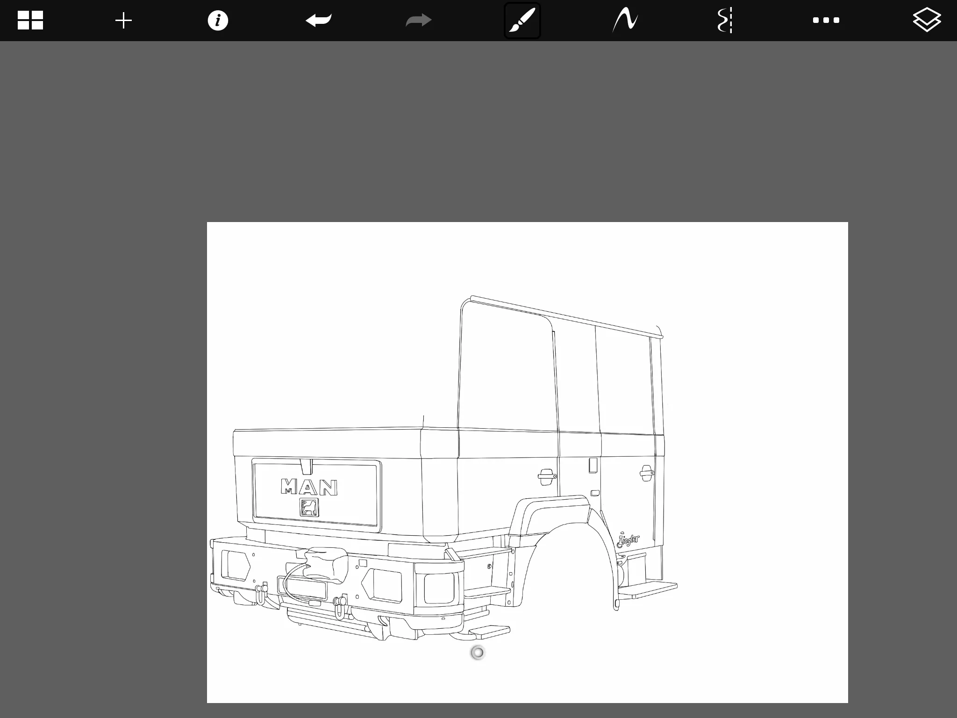This screenshot has height=718, width=957.
Task: Click the MAN lettering on the grille
Action: (309, 487)
